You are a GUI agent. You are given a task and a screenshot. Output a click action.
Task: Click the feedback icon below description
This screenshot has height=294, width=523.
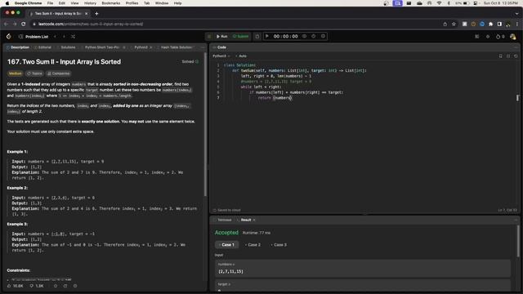click(x=75, y=286)
